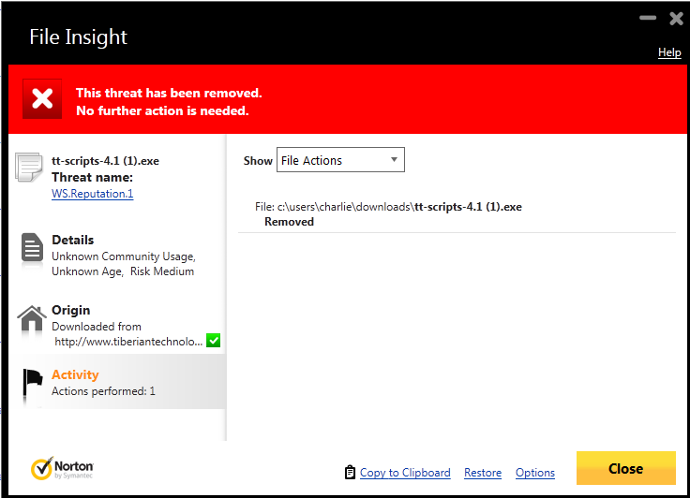
Task: Restore the removed file
Action: pyautogui.click(x=483, y=473)
